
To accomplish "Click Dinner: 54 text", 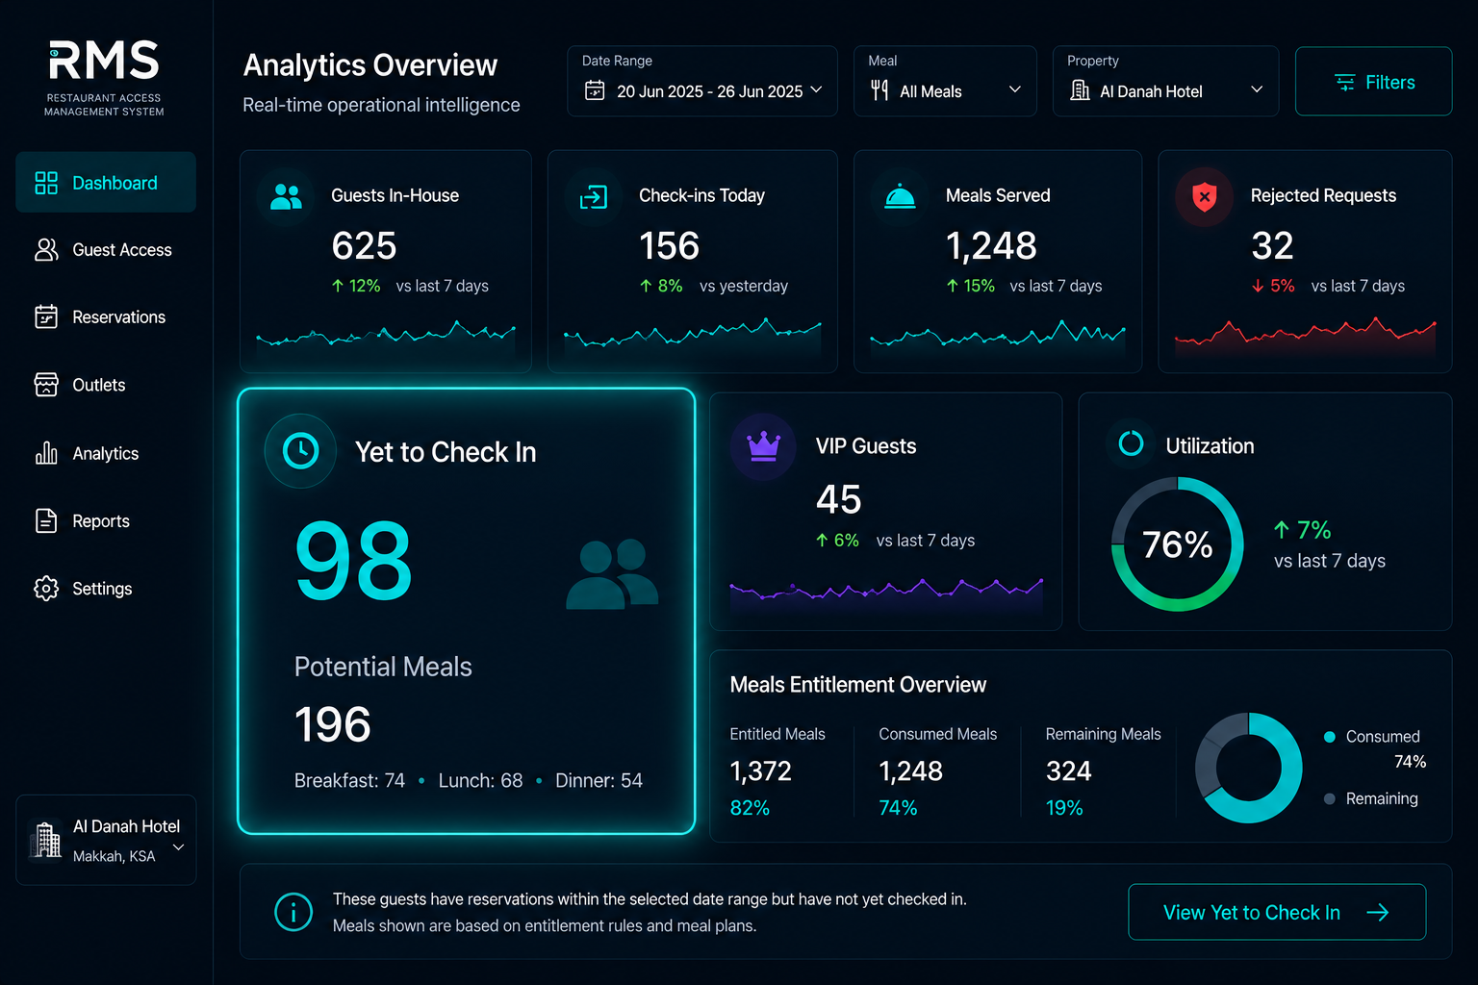I will (599, 780).
